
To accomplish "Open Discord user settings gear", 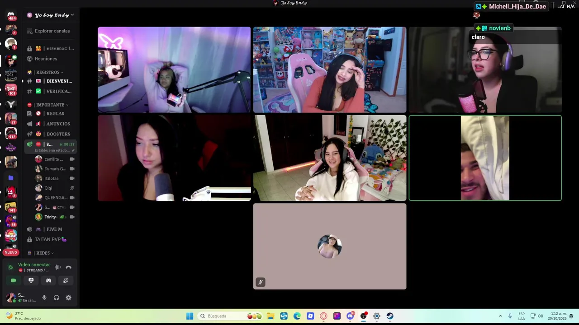I will [x=68, y=297].
